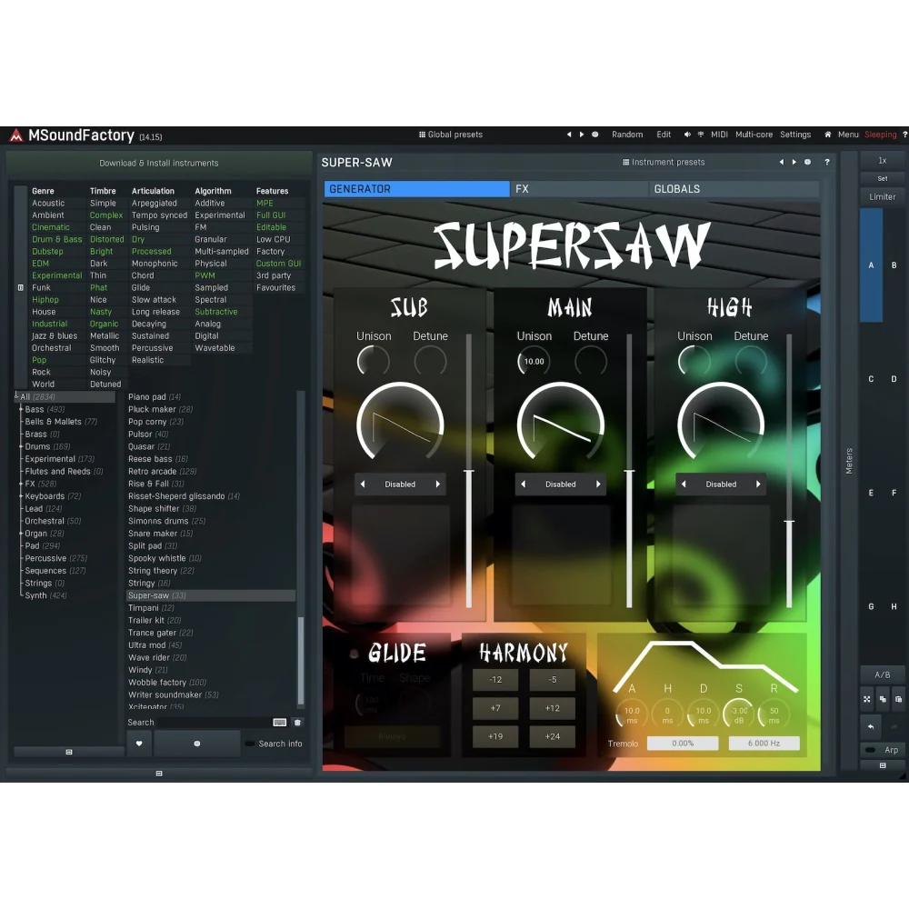Go to previous global preset arrow
This screenshot has width=909, height=909.
[x=569, y=135]
